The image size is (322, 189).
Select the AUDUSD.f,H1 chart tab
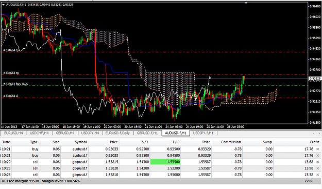(x=176, y=133)
